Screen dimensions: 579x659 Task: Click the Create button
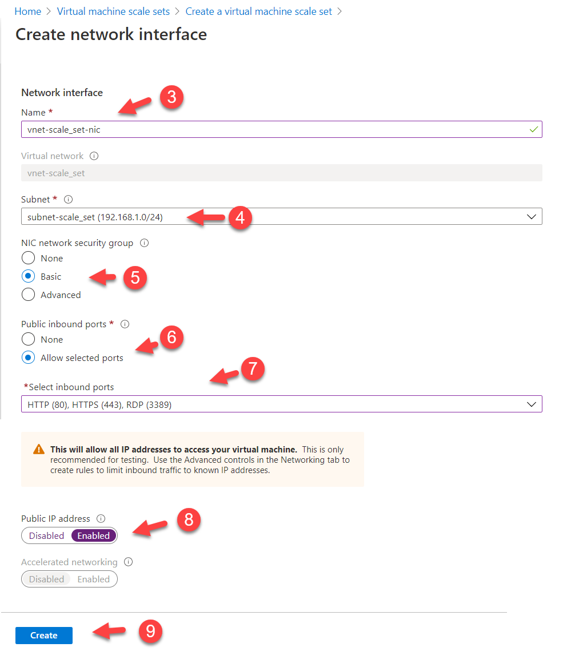click(x=44, y=636)
